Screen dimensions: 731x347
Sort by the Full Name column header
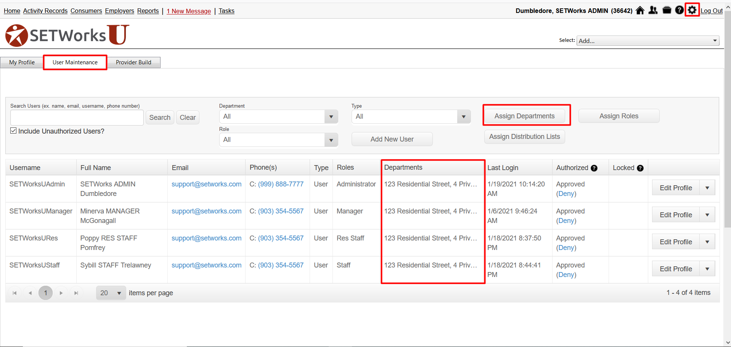96,168
